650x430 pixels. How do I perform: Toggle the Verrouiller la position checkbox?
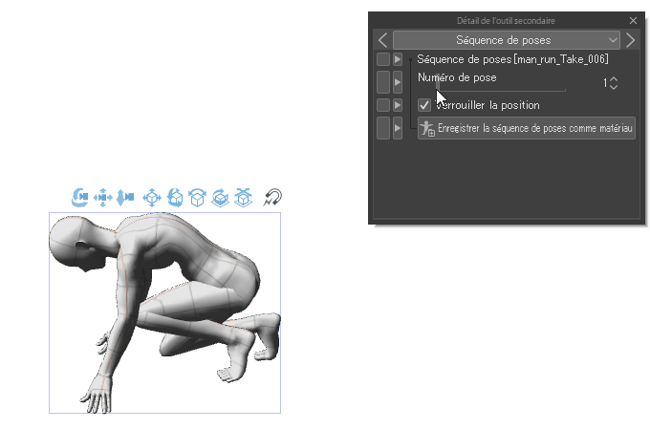click(423, 105)
